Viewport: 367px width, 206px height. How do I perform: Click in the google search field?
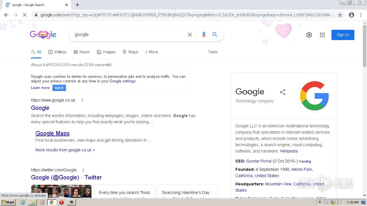coord(129,35)
